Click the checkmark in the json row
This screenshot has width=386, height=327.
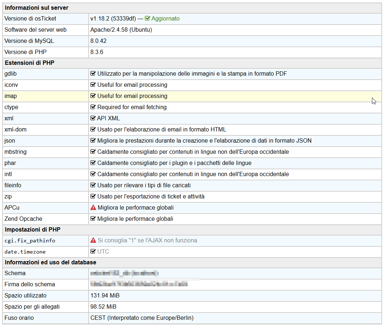(93, 140)
